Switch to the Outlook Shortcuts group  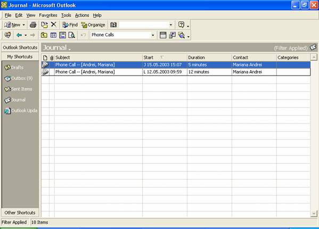[x=20, y=47]
